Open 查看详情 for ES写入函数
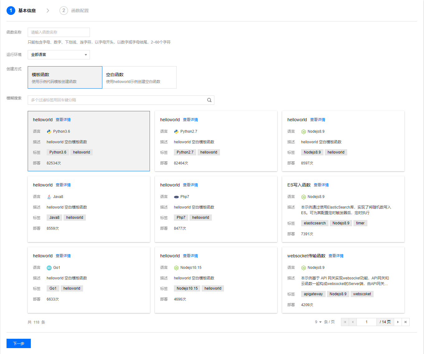The width and height of the screenshot is (424, 354). [321, 185]
